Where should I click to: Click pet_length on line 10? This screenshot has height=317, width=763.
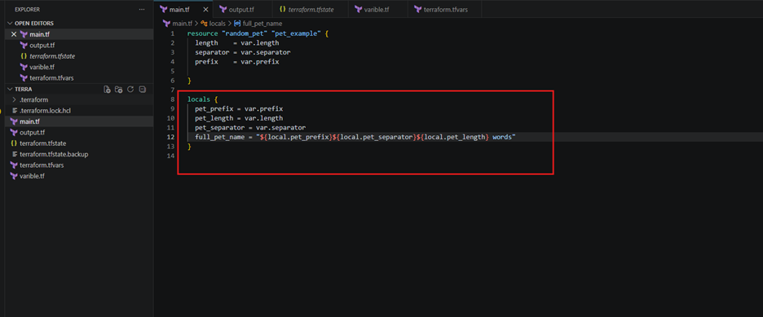pos(214,118)
